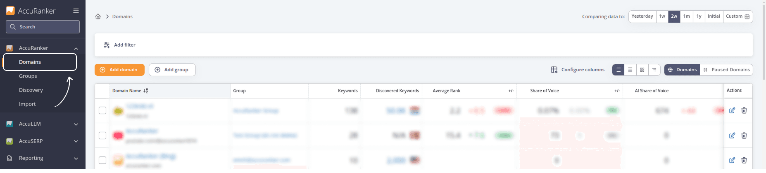766x173 pixels.
Task: Tick the checkbox for first domain row
Action: (x=102, y=111)
